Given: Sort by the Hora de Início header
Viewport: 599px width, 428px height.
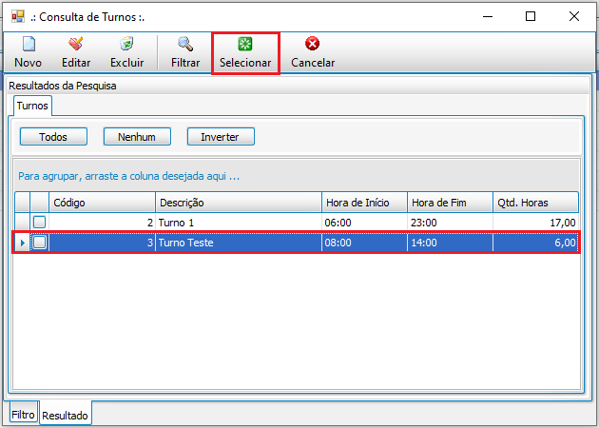Looking at the screenshot, I should (x=364, y=203).
